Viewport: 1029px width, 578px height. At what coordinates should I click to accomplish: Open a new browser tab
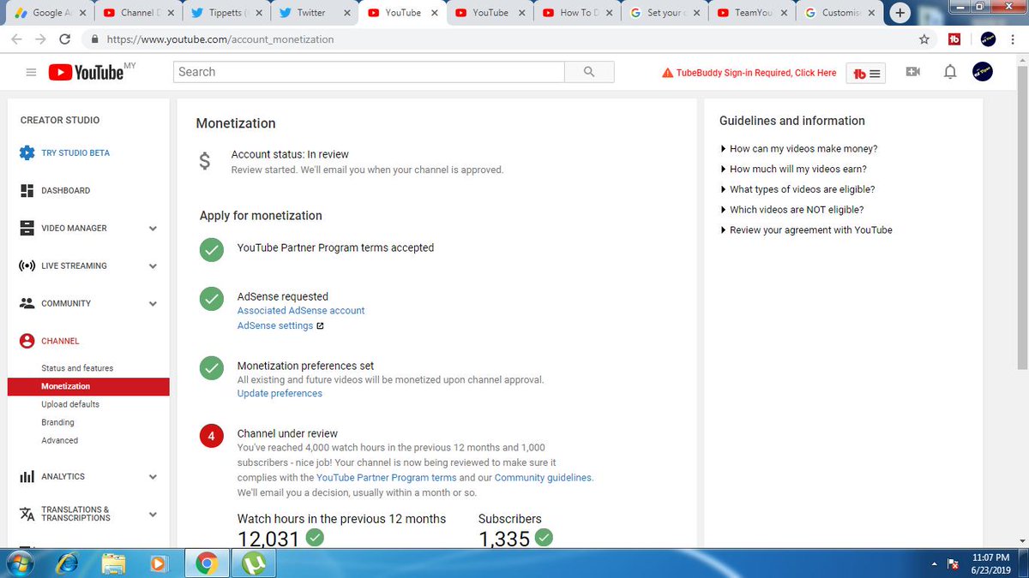tap(900, 13)
